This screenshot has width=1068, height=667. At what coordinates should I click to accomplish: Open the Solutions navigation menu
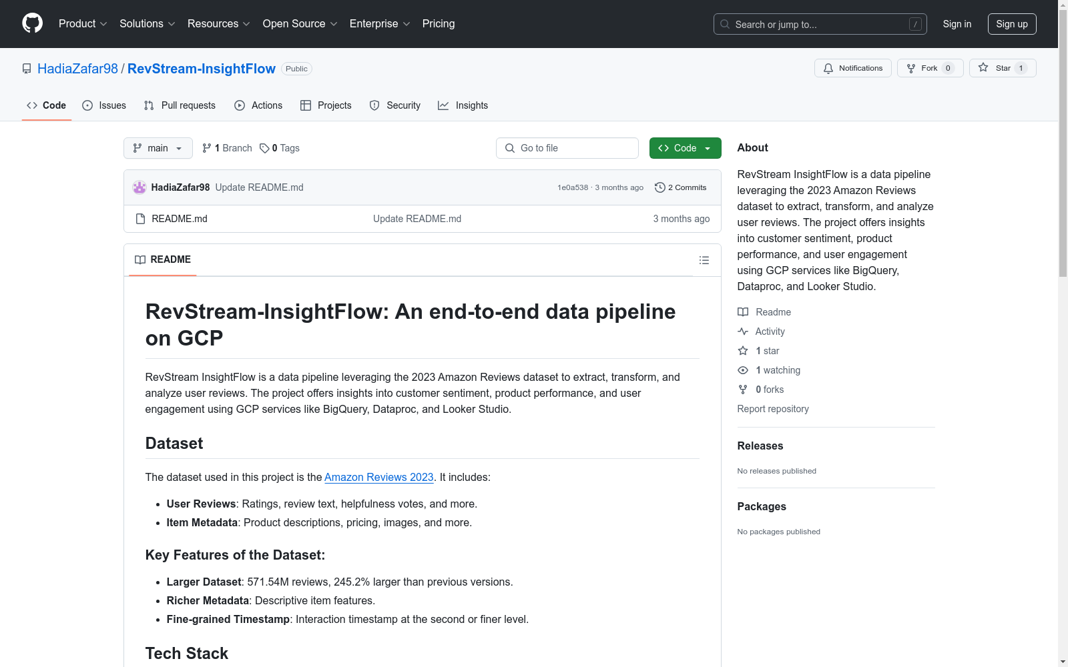click(147, 24)
